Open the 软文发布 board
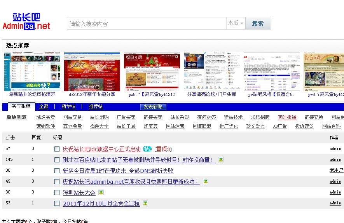The width and height of the screenshot is (344, 223). point(256,126)
